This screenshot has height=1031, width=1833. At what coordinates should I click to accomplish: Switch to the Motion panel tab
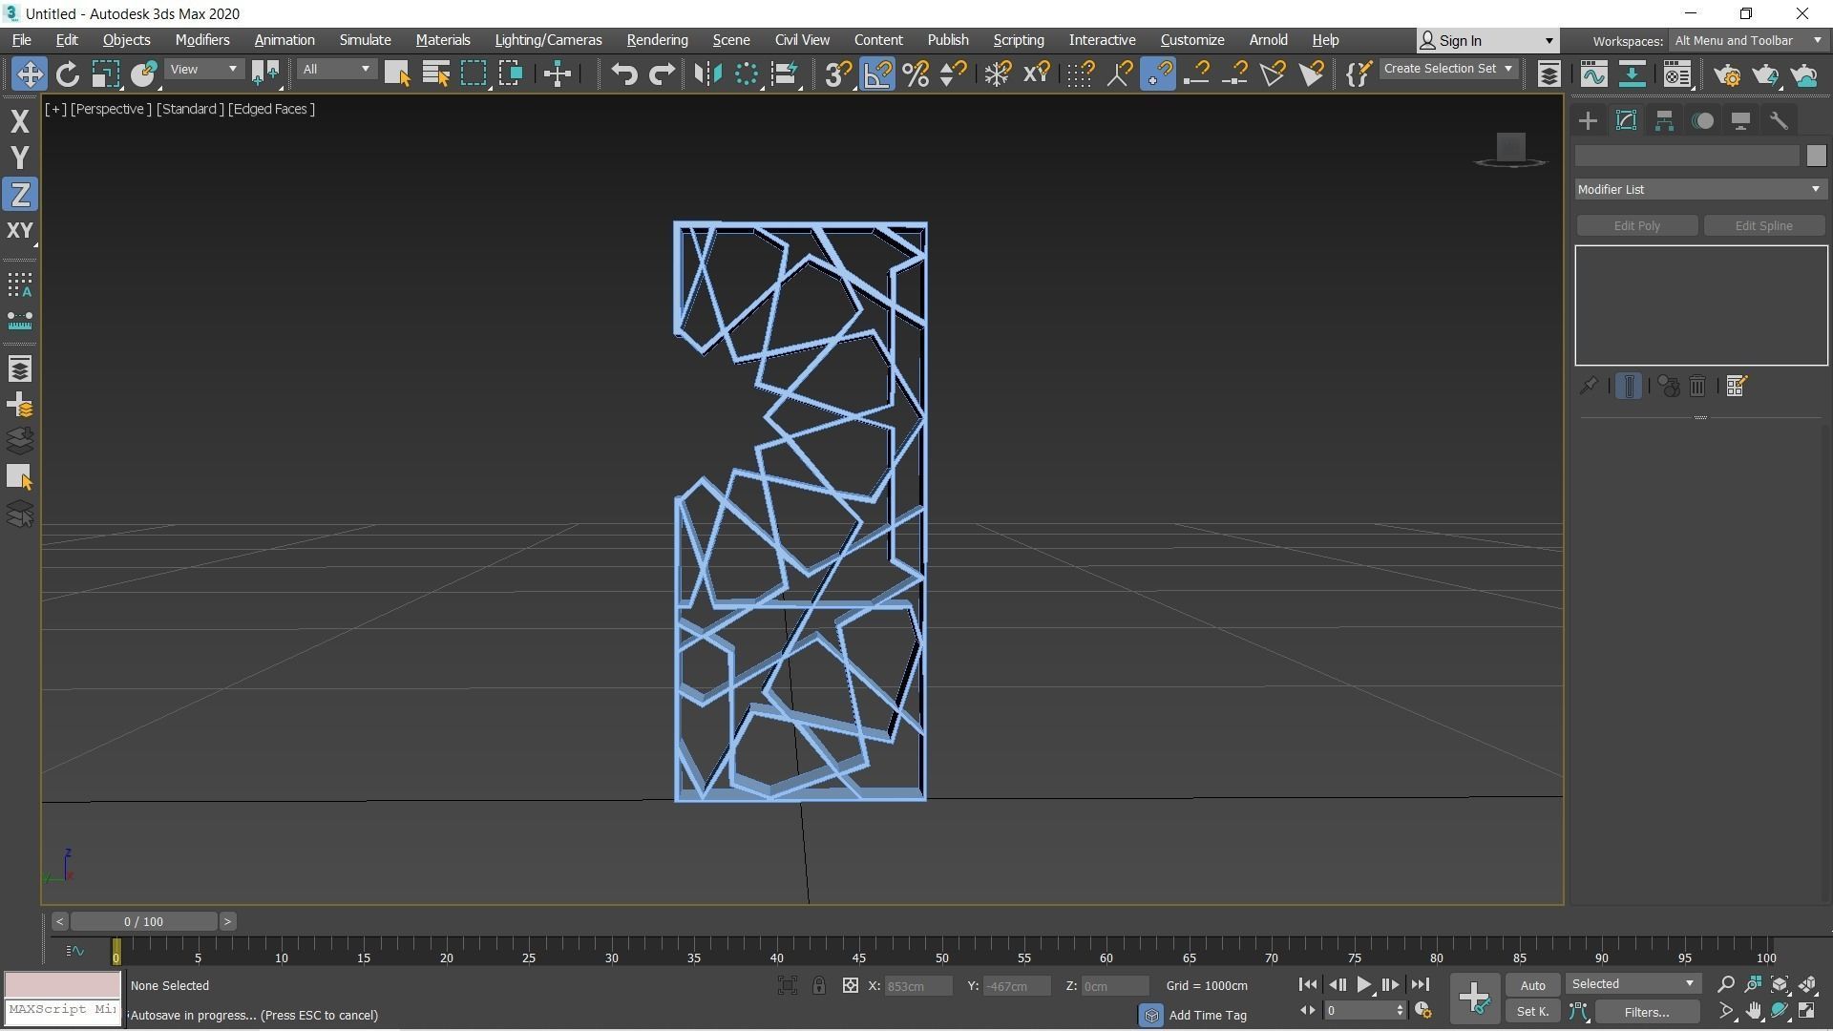tap(1702, 120)
